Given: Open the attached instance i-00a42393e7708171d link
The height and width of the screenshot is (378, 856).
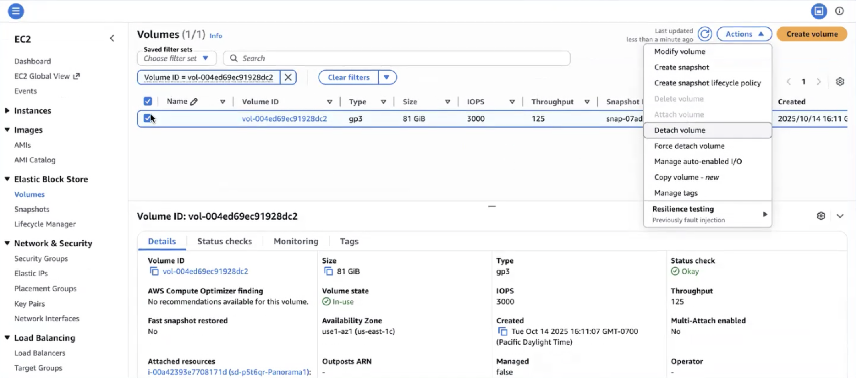Looking at the screenshot, I should tap(187, 372).
